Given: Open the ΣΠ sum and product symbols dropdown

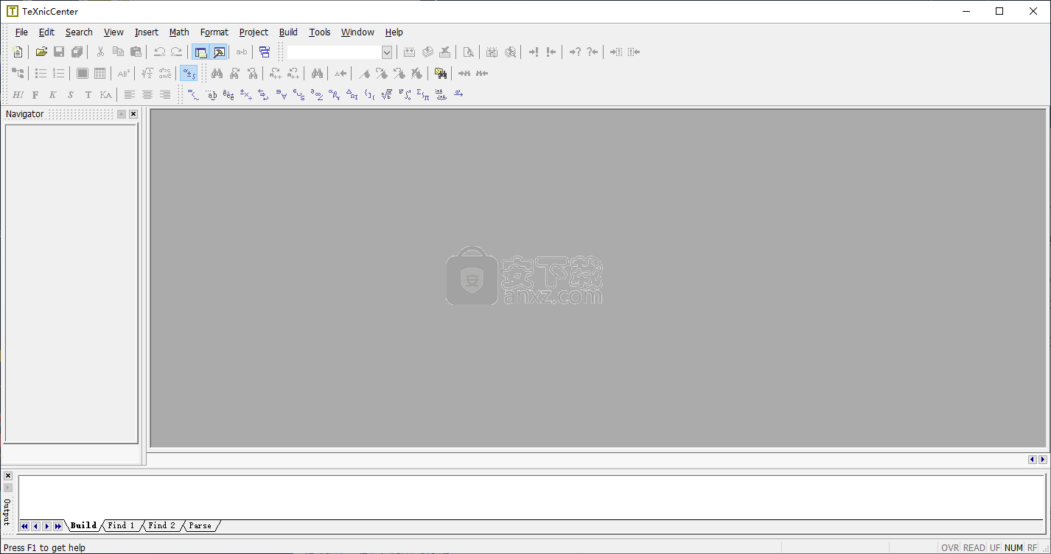Looking at the screenshot, I should [423, 95].
